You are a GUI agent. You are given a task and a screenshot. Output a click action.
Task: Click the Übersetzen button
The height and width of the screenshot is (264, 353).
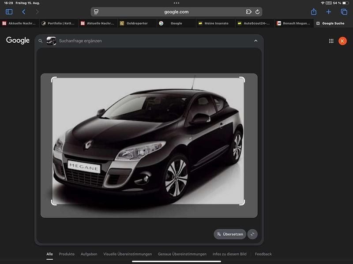click(x=230, y=234)
